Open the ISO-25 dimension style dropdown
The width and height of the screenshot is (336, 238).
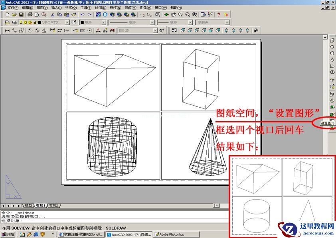pos(155,30)
